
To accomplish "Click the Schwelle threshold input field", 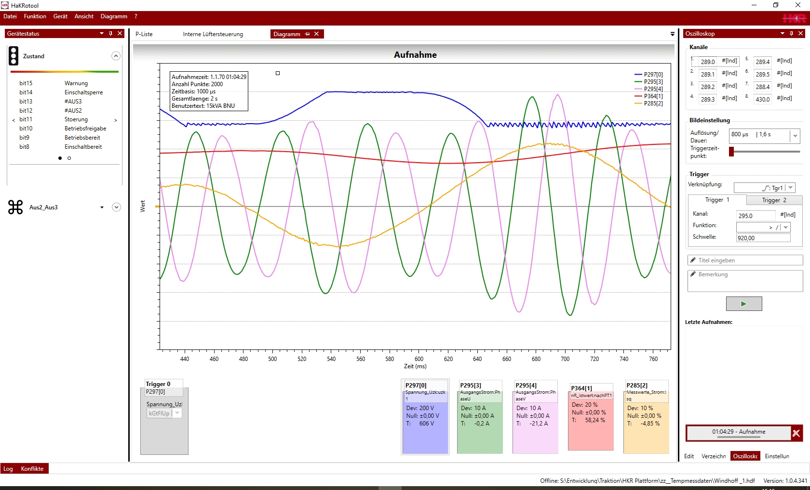I will pos(763,238).
